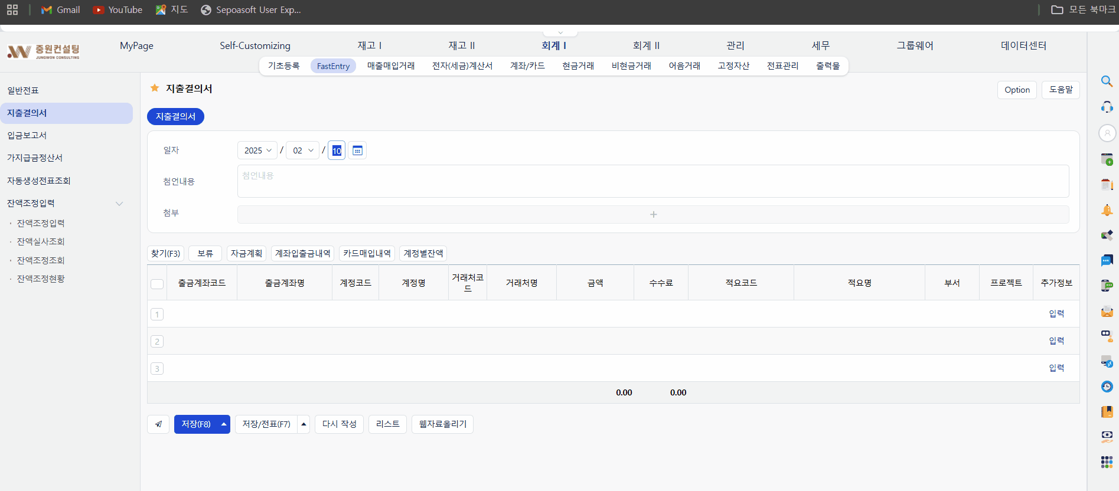Open the orange bookmark notebook icon
Viewport: 1119px width, 491px height.
click(x=1107, y=412)
